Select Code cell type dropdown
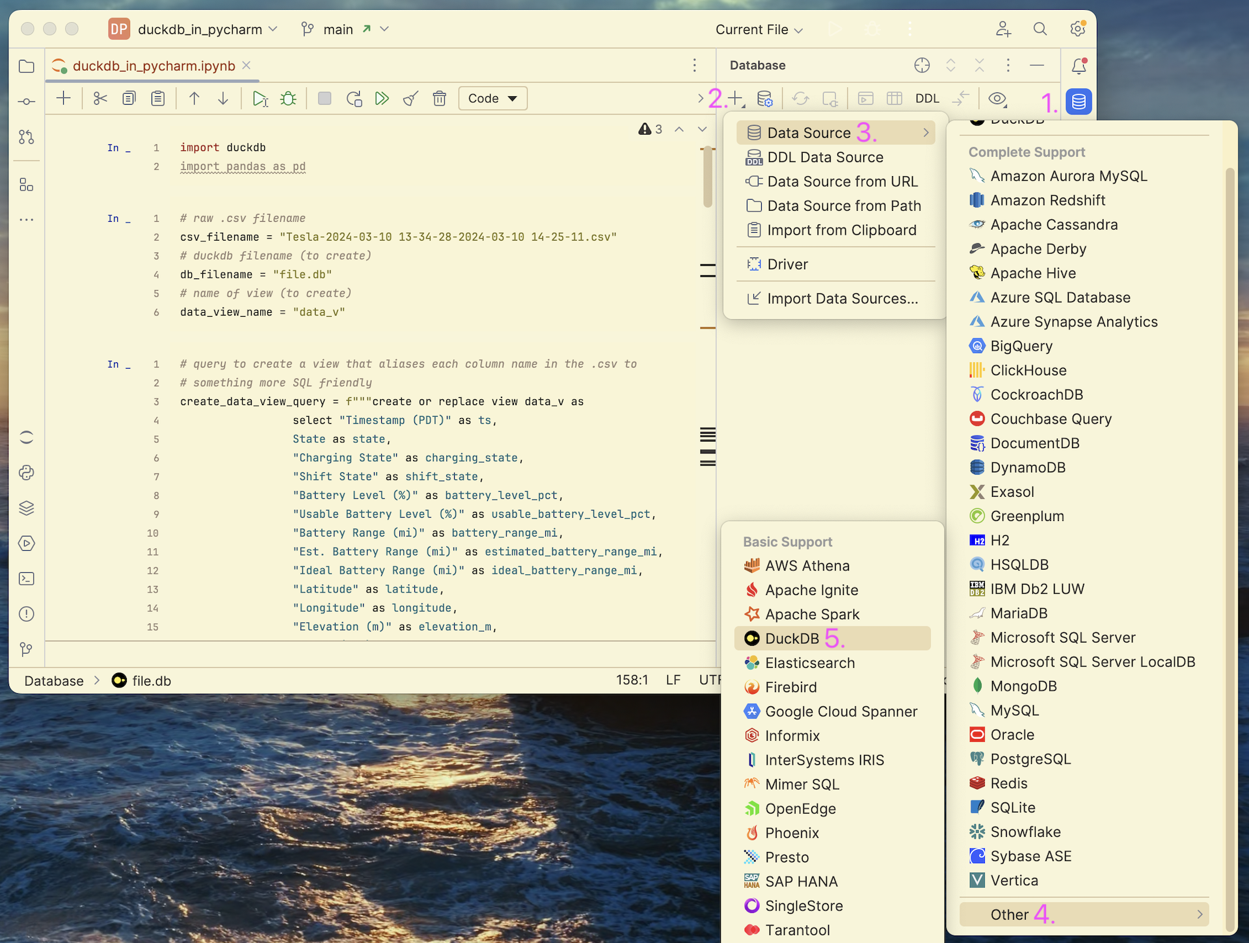Viewport: 1249px width, 943px height. tap(493, 98)
